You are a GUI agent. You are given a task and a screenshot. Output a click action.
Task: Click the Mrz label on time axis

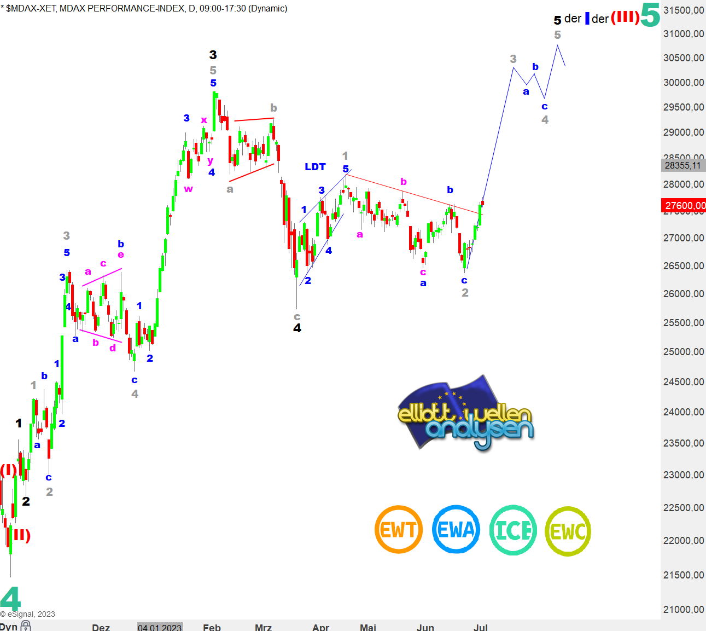[263, 627]
